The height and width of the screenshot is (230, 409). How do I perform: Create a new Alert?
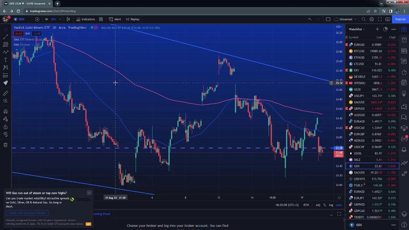click(115, 19)
